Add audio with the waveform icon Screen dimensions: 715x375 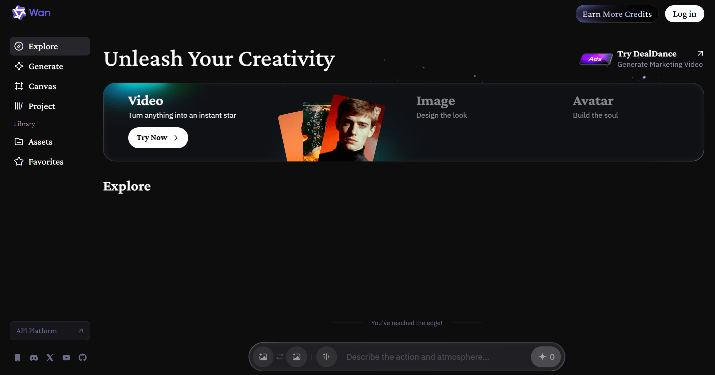pyautogui.click(x=326, y=357)
